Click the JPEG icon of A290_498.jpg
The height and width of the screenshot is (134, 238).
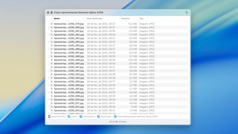click(x=52, y=92)
